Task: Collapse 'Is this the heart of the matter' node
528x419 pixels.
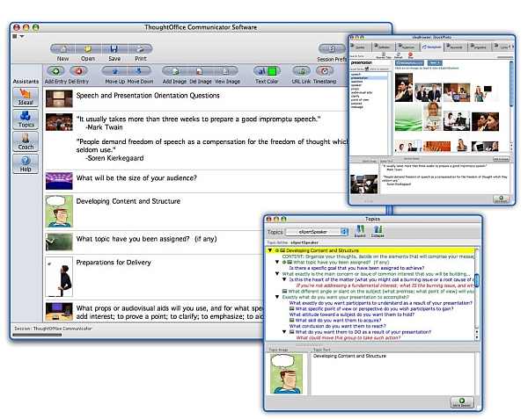Action: coord(284,279)
